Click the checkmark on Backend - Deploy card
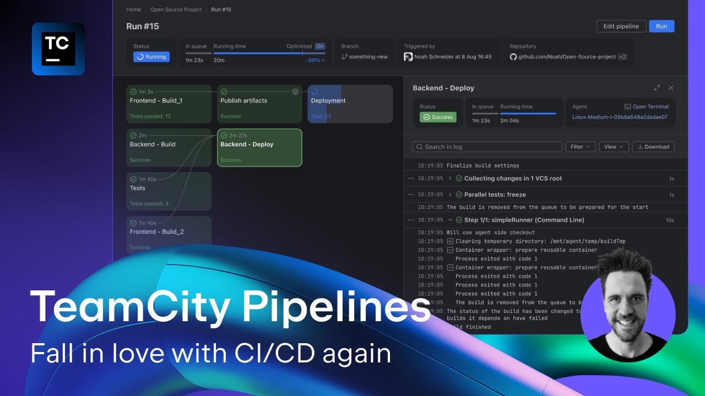Screen dimensions: 705x396 tap(224, 135)
